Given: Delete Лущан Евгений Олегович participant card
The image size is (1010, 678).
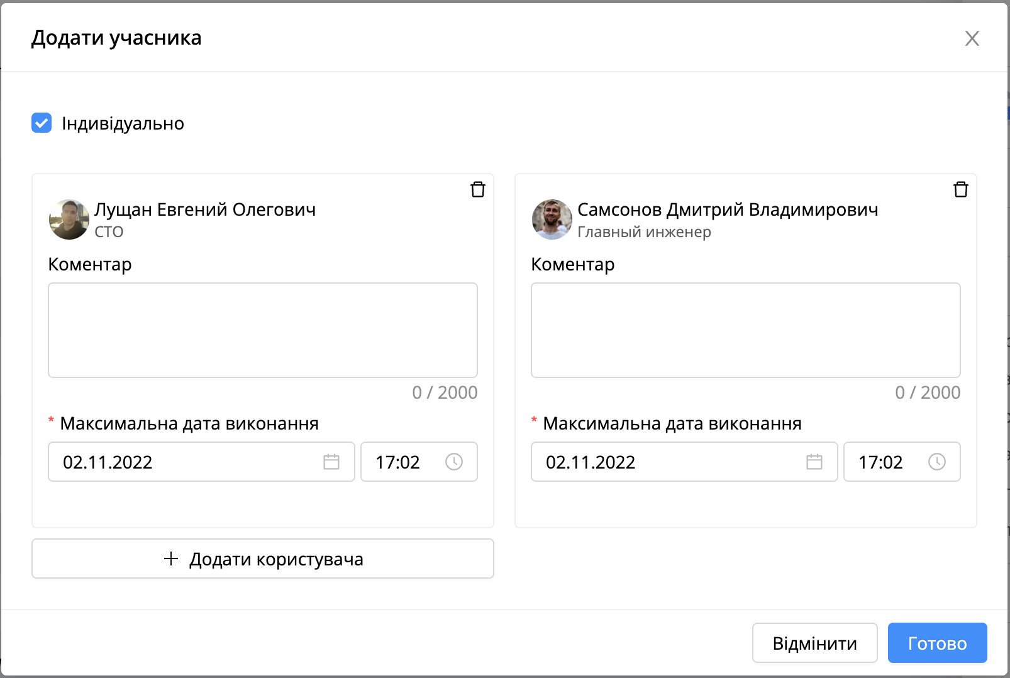Looking at the screenshot, I should [478, 189].
